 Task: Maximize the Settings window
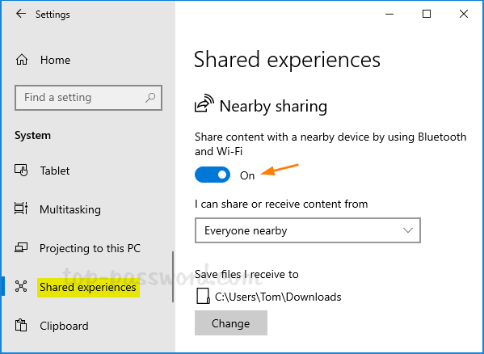(427, 14)
